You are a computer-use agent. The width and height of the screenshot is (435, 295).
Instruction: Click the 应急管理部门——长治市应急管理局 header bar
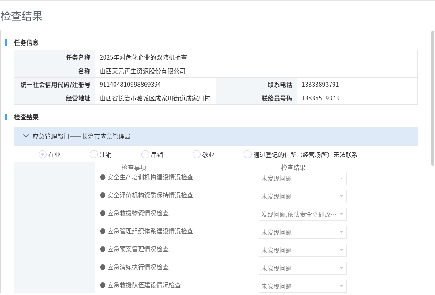click(x=216, y=136)
